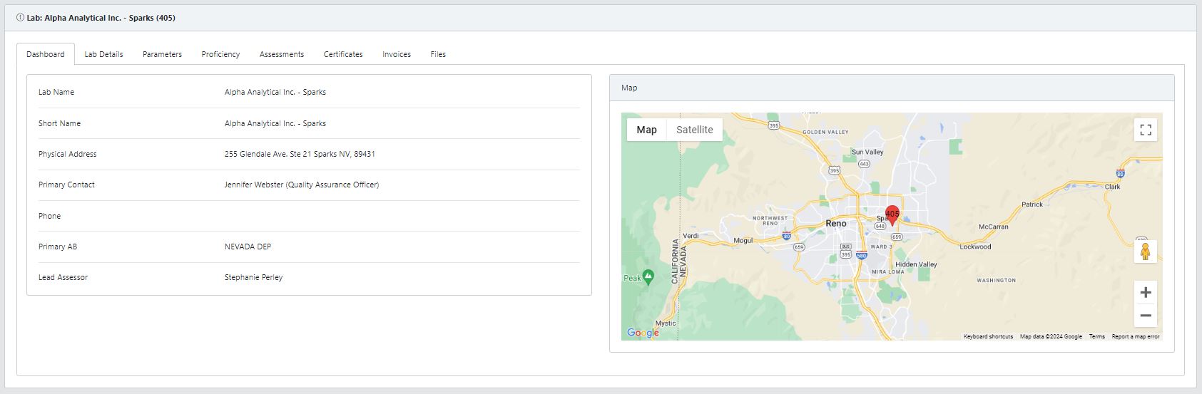Click the Mogul map label

click(743, 240)
